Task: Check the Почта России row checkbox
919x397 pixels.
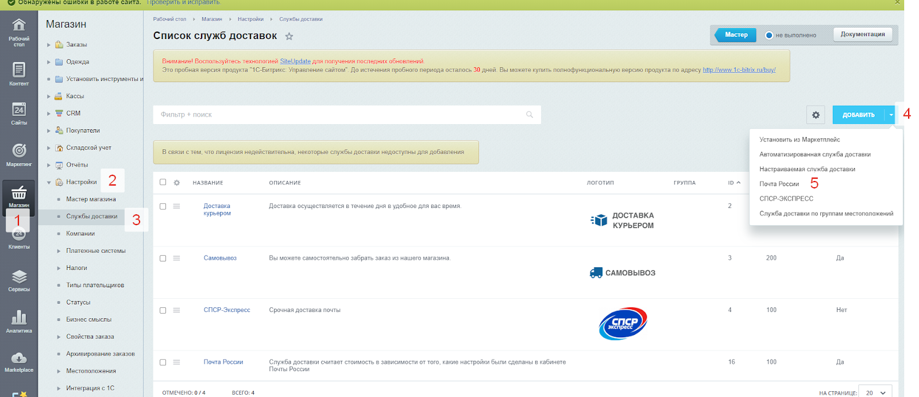Action: click(163, 362)
